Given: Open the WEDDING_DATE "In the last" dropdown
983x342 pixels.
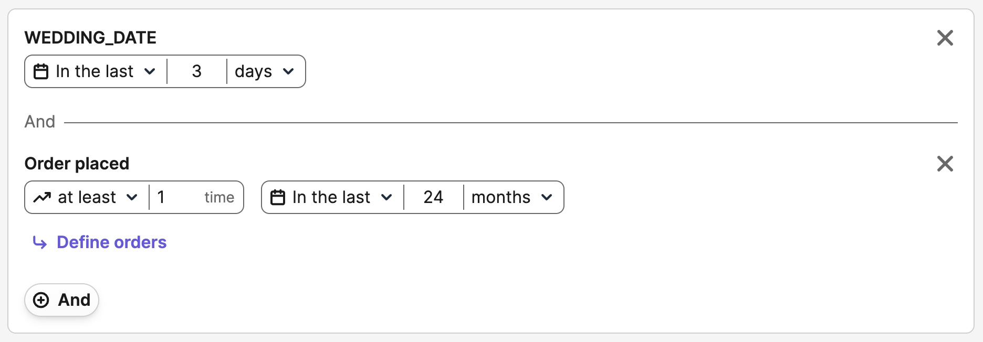Looking at the screenshot, I should 96,71.
